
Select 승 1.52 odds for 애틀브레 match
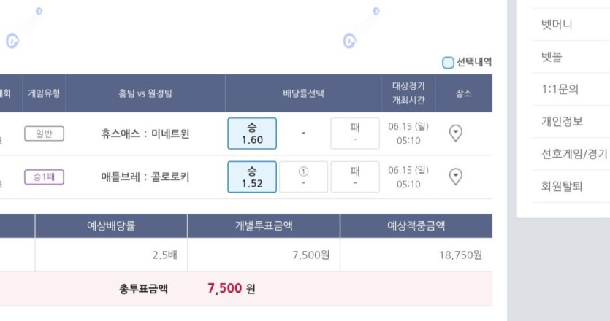[x=252, y=177]
